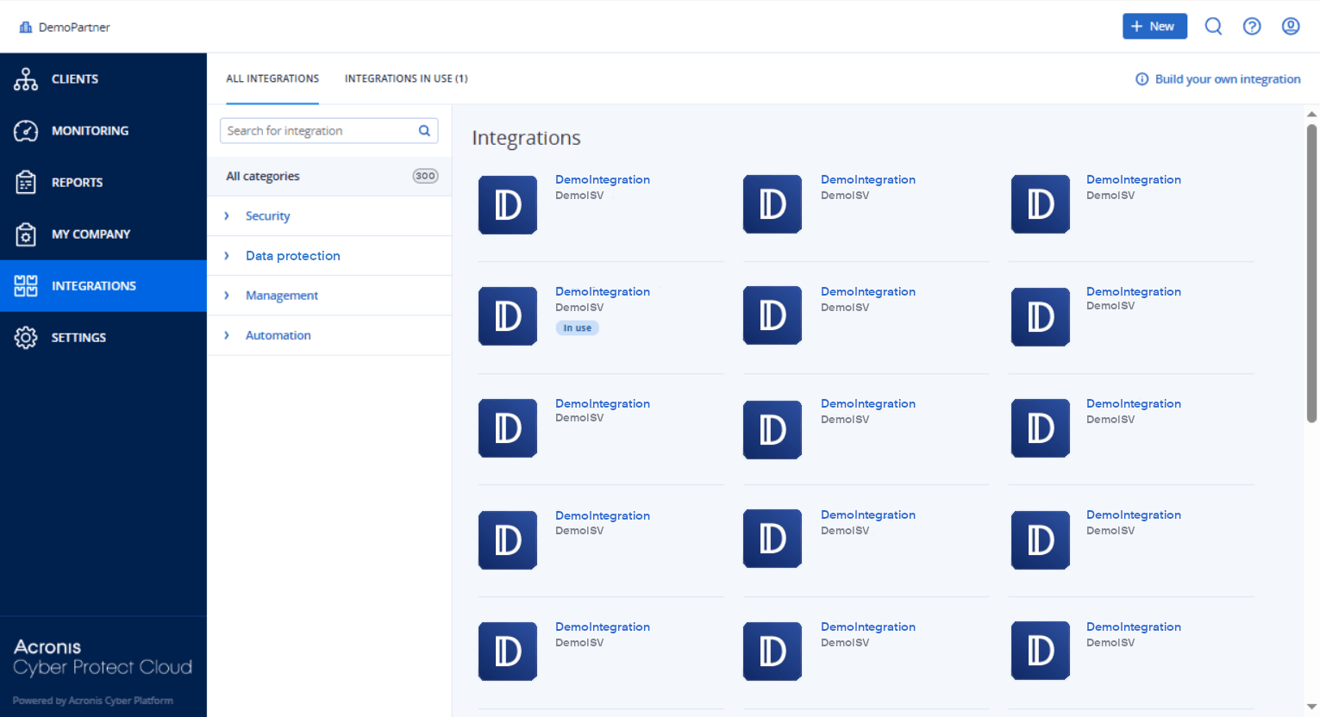Click the search magnifier in top bar

coord(1213,27)
